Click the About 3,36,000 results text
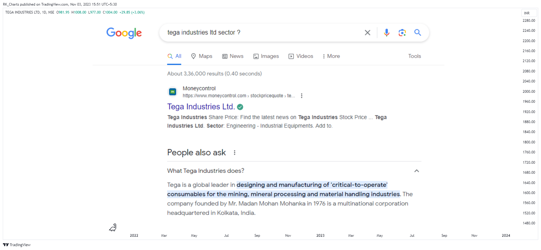 214,74
